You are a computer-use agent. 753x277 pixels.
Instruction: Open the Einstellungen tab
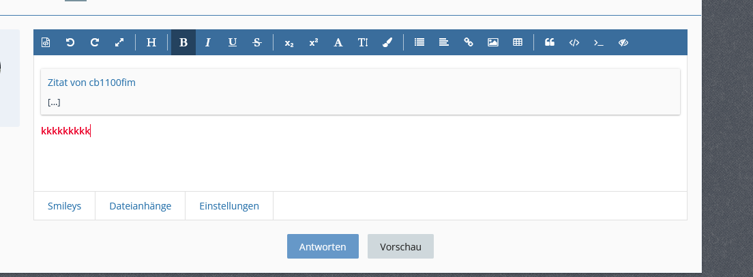click(x=229, y=206)
